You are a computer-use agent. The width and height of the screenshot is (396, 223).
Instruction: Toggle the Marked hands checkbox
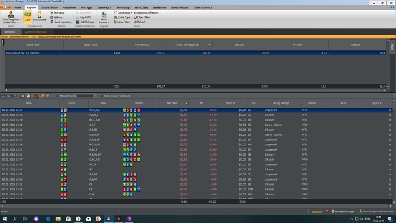tap(57, 96)
